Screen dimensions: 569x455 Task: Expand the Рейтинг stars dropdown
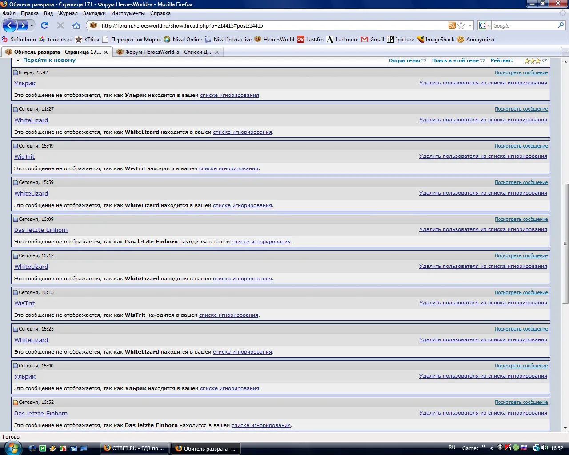tap(536, 60)
